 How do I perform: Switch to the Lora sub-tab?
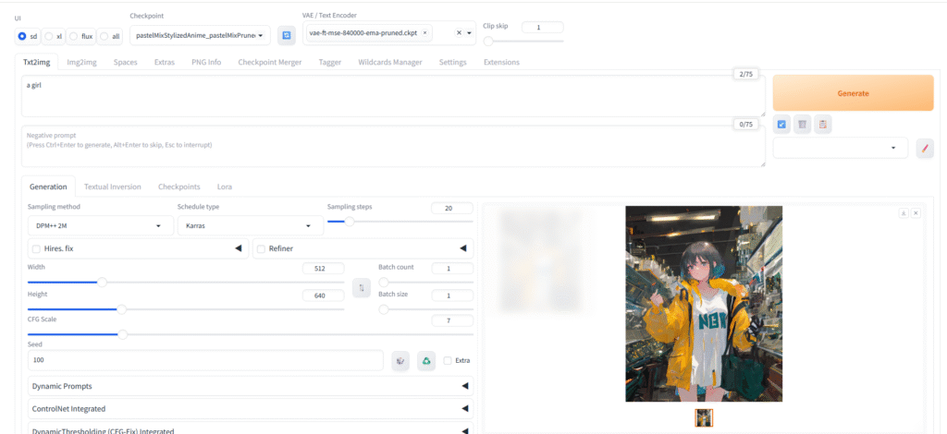pyautogui.click(x=225, y=187)
